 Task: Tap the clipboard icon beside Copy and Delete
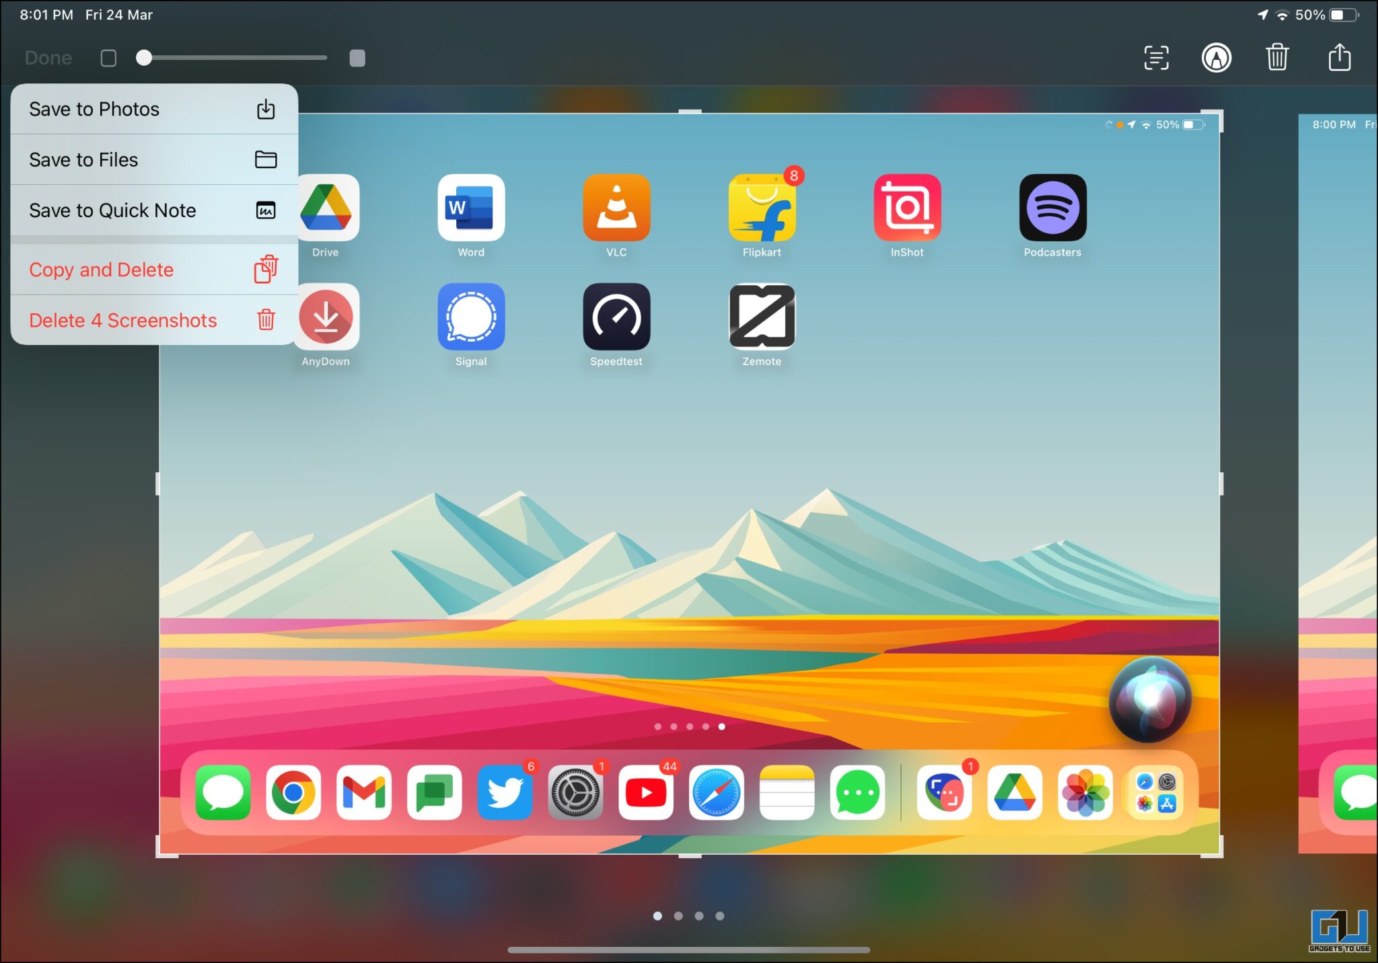265,269
